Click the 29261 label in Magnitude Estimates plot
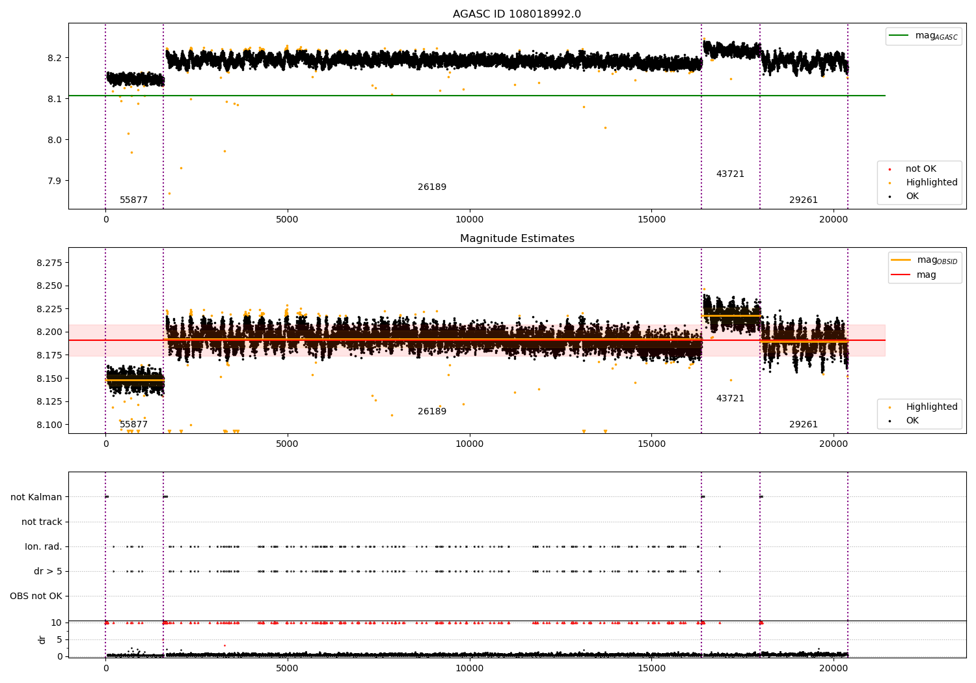The width and height of the screenshot is (976, 683). (x=804, y=425)
